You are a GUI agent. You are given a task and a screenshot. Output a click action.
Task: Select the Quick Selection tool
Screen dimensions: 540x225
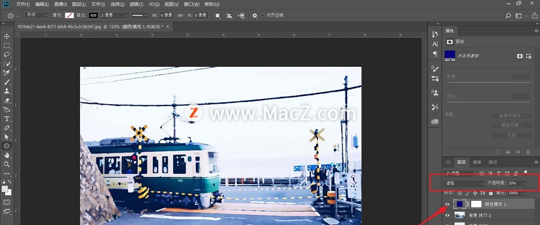tap(7, 64)
